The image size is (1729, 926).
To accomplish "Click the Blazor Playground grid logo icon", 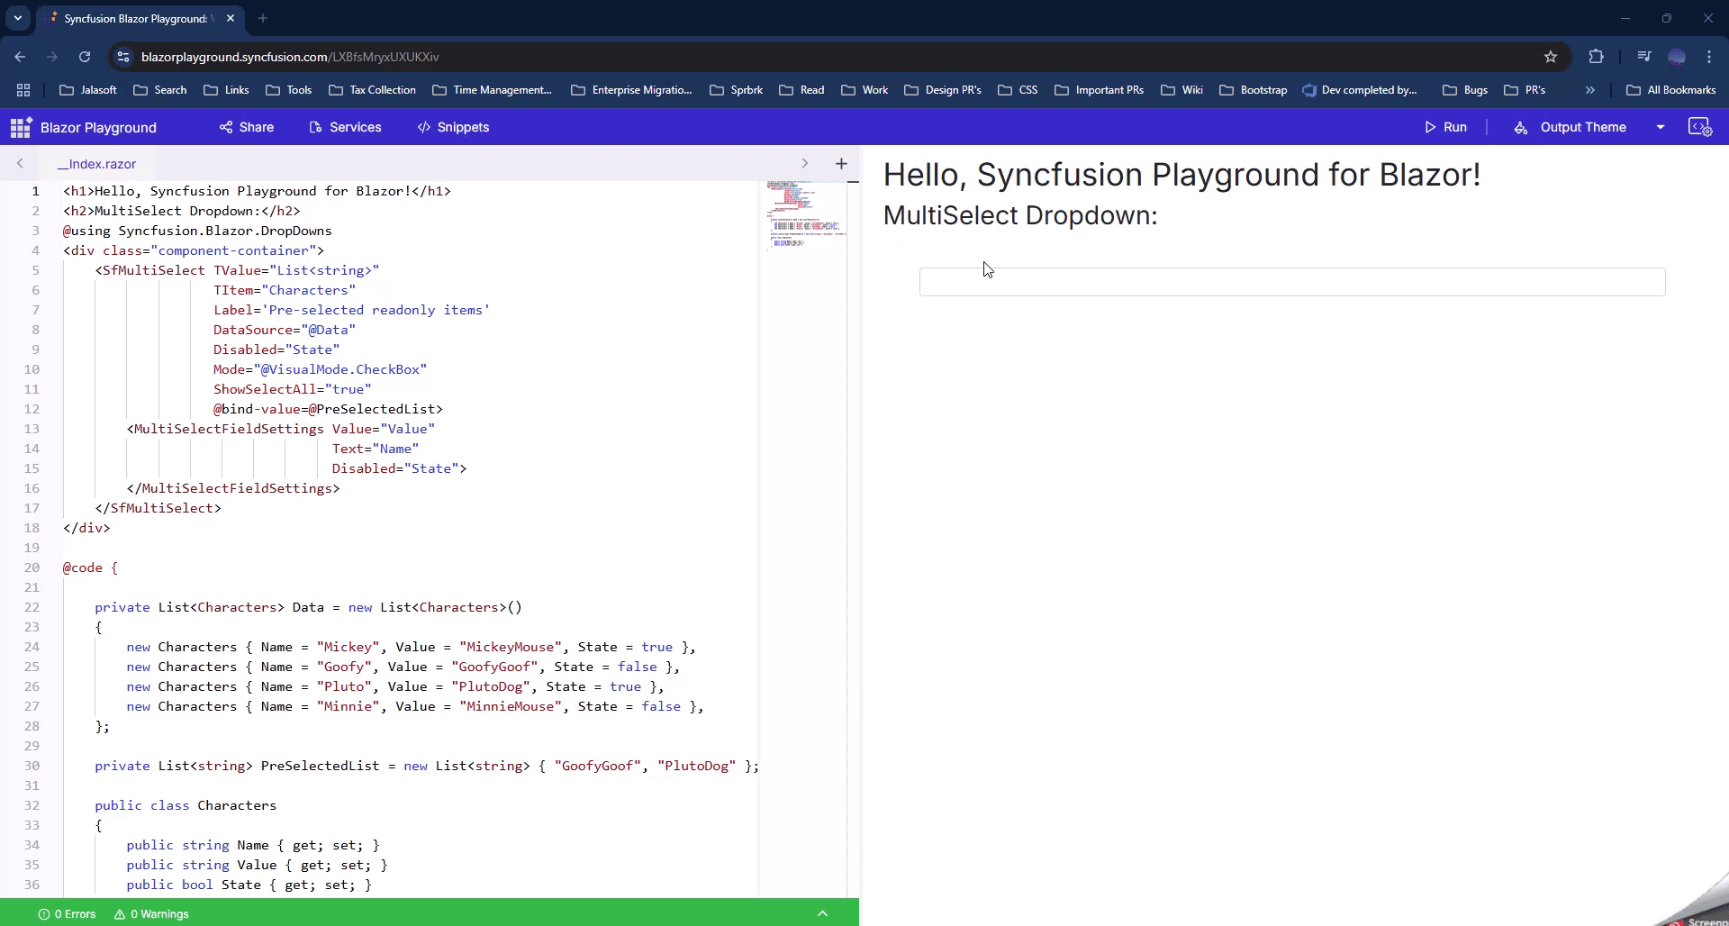I will point(21,128).
